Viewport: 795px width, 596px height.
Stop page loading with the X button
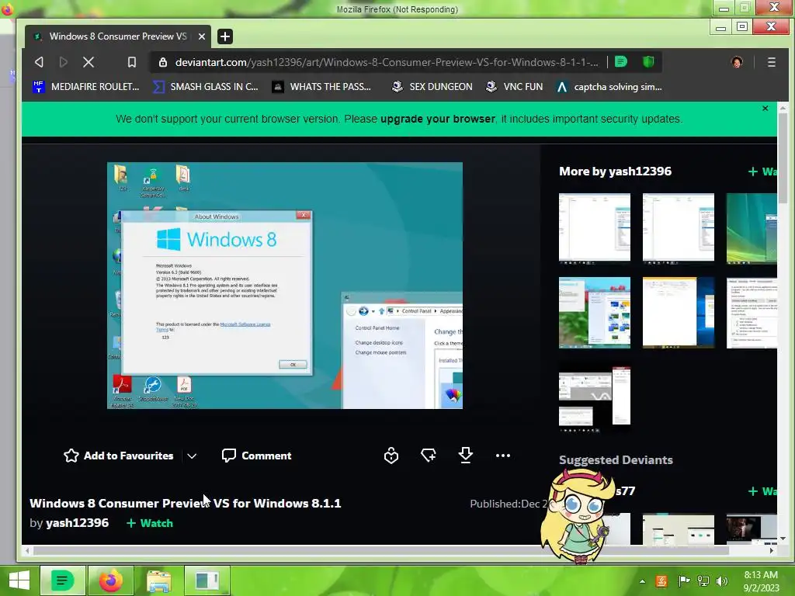click(89, 62)
